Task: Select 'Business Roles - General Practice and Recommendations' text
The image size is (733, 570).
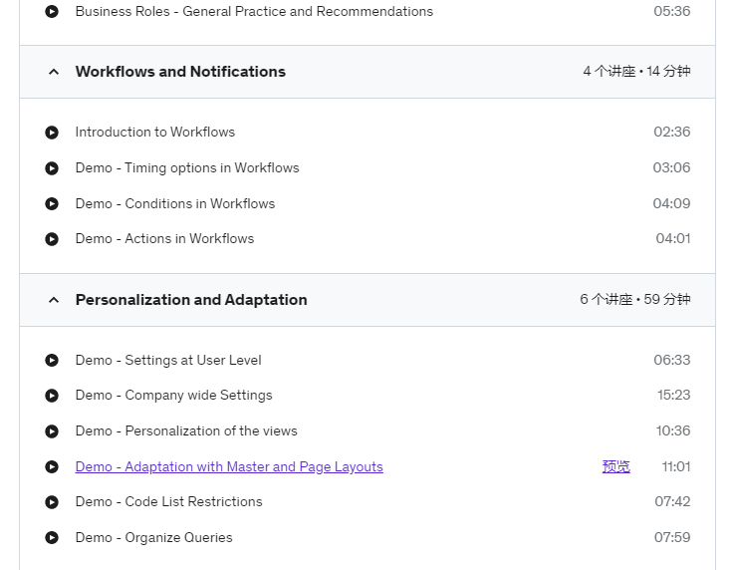Action: click(x=254, y=11)
